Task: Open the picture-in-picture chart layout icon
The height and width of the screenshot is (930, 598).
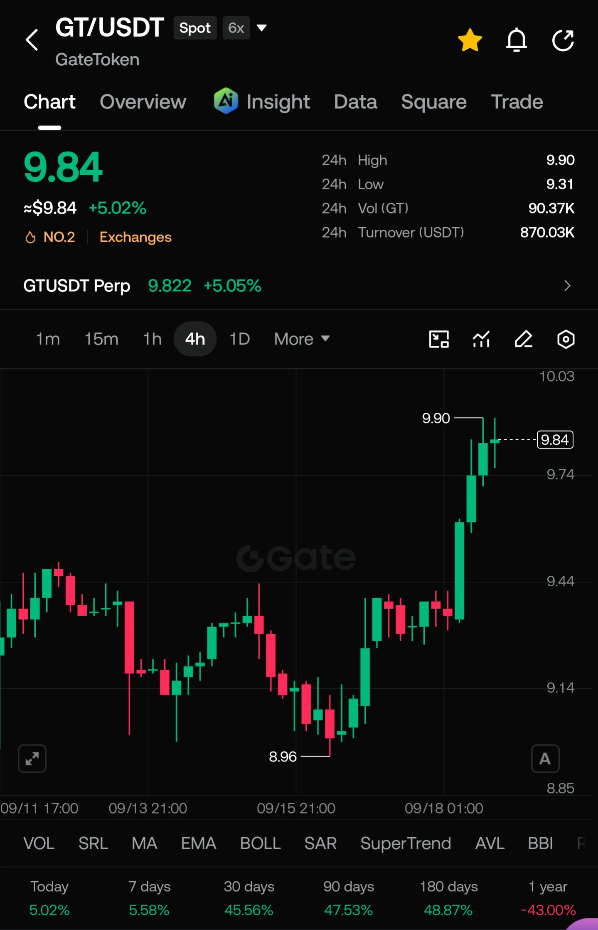Action: click(439, 339)
